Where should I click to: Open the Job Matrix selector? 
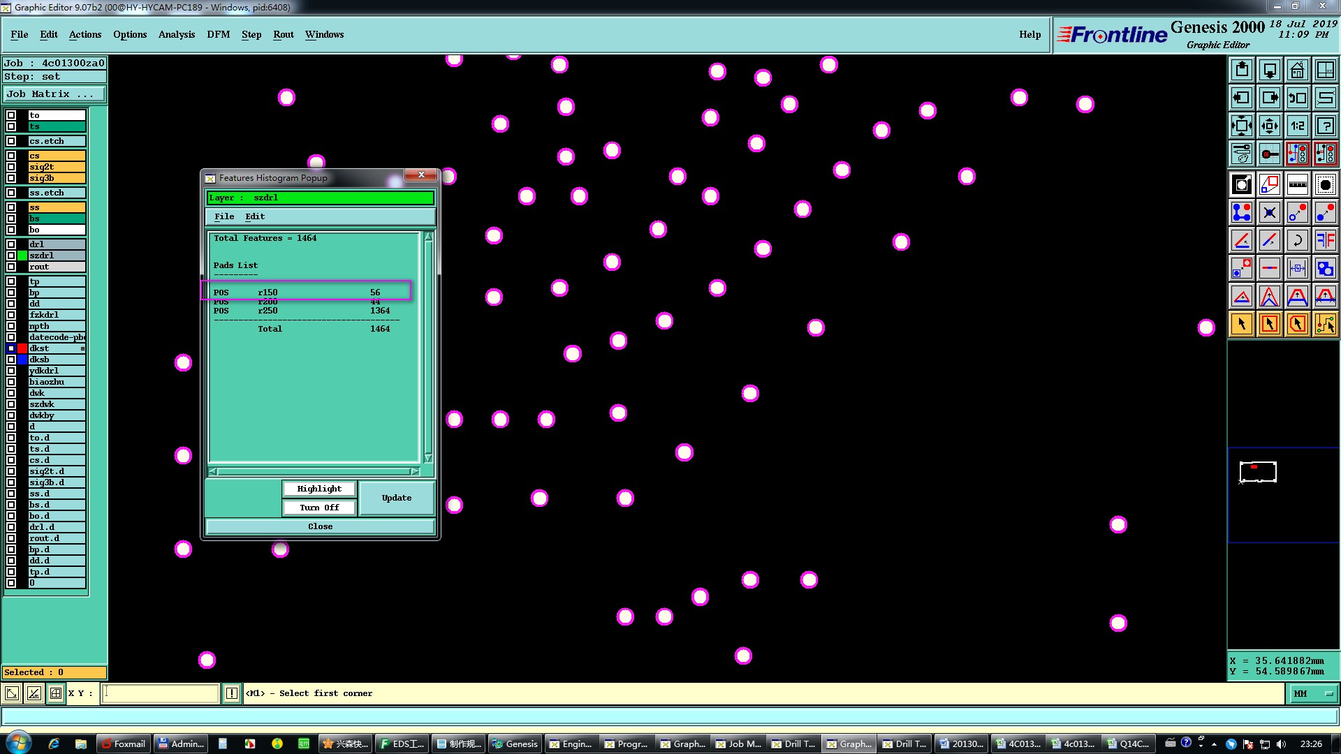pos(54,94)
